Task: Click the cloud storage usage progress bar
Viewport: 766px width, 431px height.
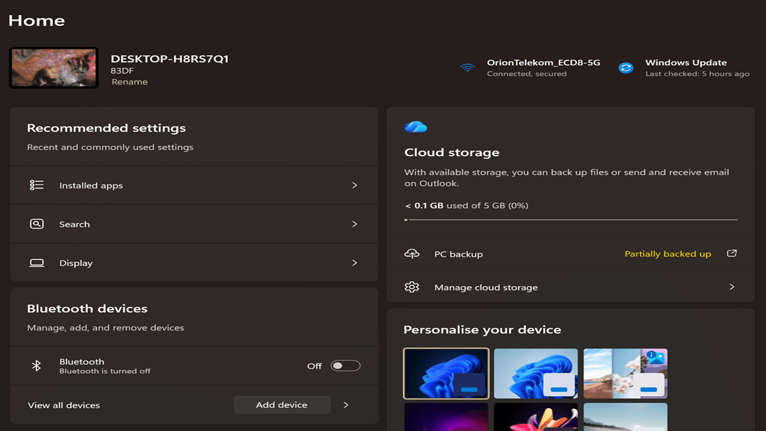Action: click(x=571, y=220)
